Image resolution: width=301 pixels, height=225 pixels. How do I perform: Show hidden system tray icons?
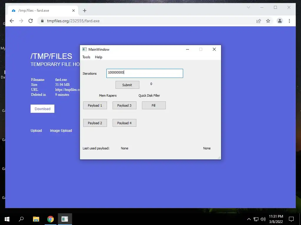(x=249, y=219)
